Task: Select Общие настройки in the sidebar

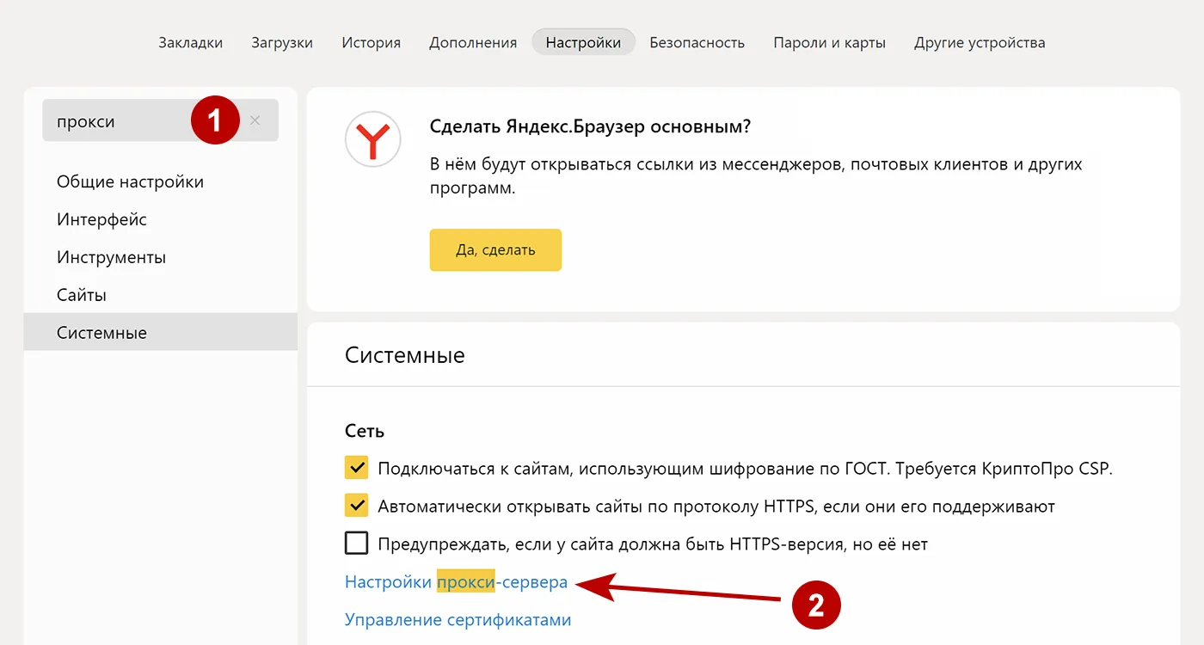Action: point(130,181)
